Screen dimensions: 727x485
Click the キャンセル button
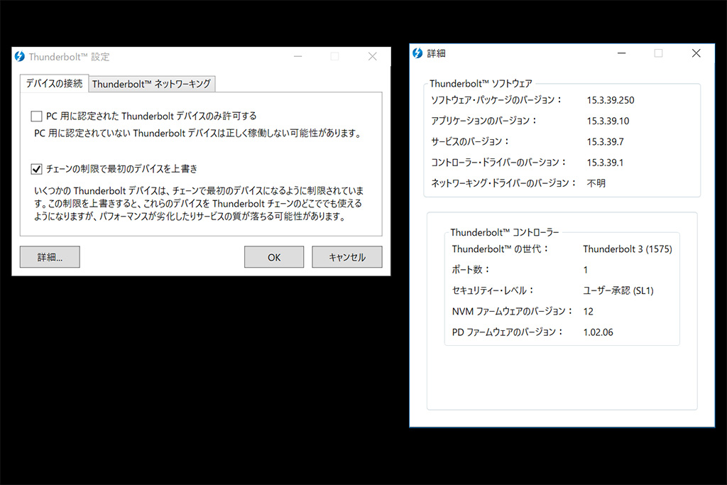pyautogui.click(x=346, y=257)
